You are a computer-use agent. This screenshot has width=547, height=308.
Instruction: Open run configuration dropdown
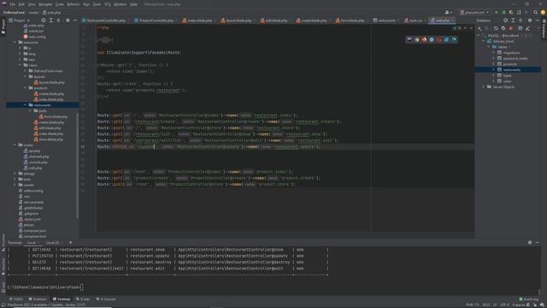point(474,12)
